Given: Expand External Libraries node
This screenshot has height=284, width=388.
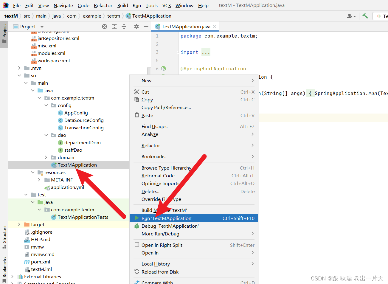Looking at the screenshot, I should [12, 277].
